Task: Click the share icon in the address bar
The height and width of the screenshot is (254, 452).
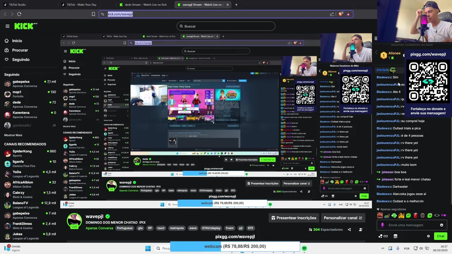Action: tap(332, 14)
